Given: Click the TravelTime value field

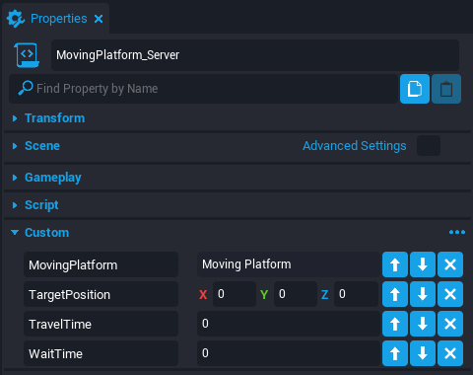Looking at the screenshot, I should tap(289, 324).
